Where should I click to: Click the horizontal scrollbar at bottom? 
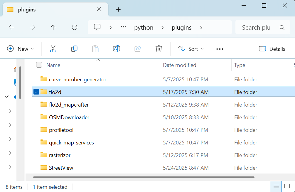click(x=144, y=177)
